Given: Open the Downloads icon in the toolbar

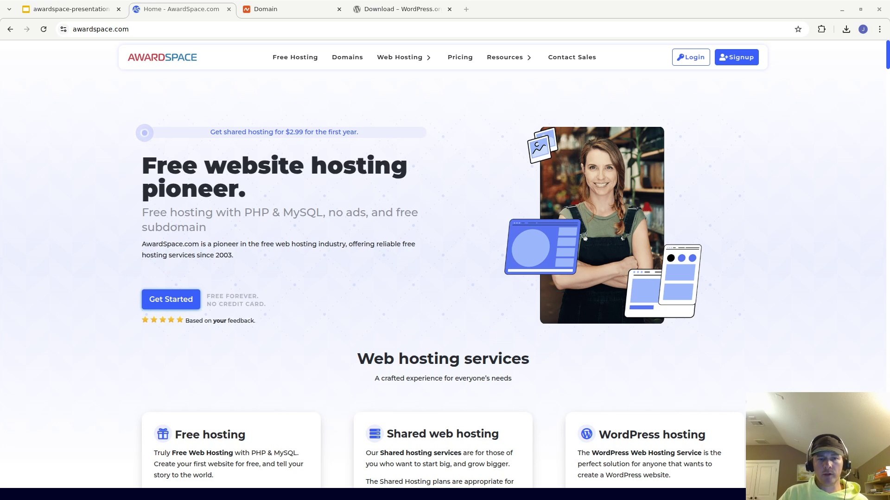Looking at the screenshot, I should [846, 29].
